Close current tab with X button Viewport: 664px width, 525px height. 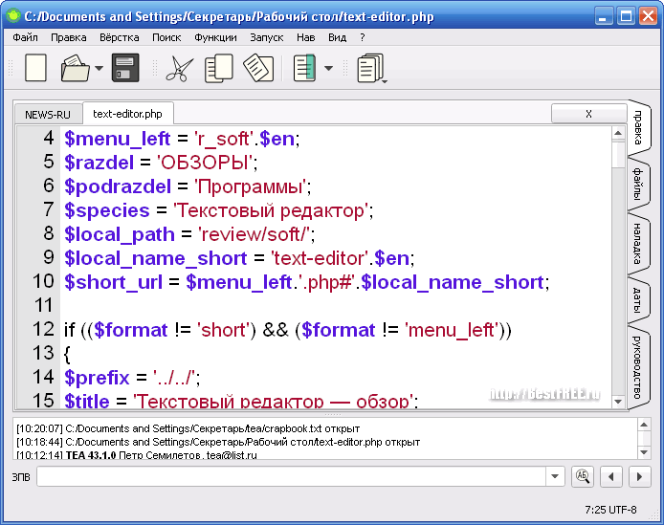pos(588,114)
